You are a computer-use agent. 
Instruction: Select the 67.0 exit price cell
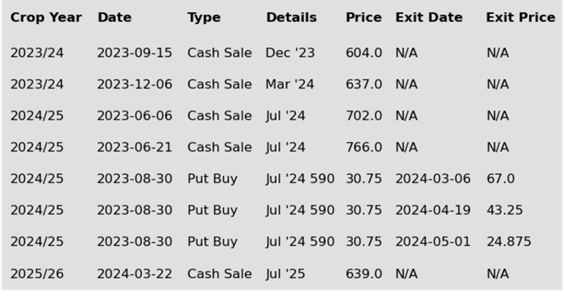[500, 179]
